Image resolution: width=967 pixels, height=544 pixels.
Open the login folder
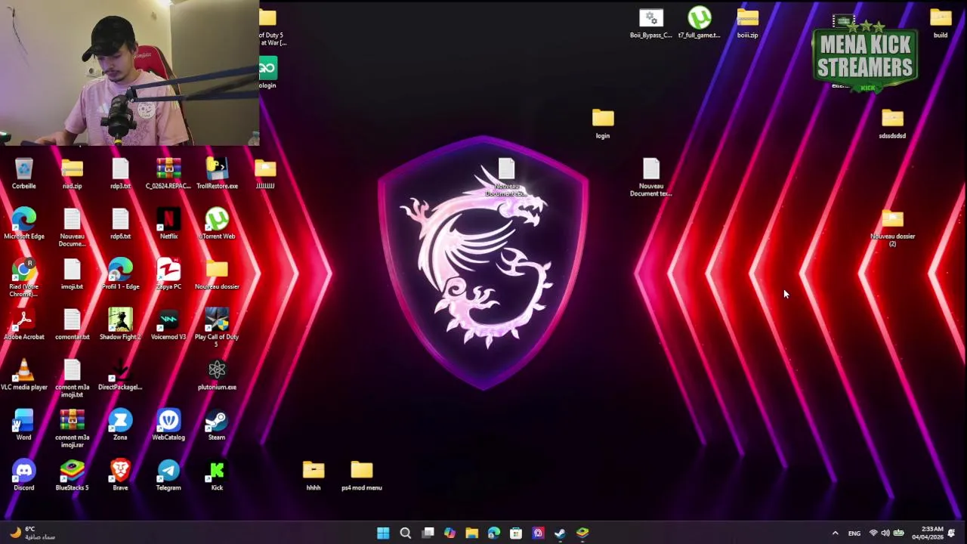[603, 123]
